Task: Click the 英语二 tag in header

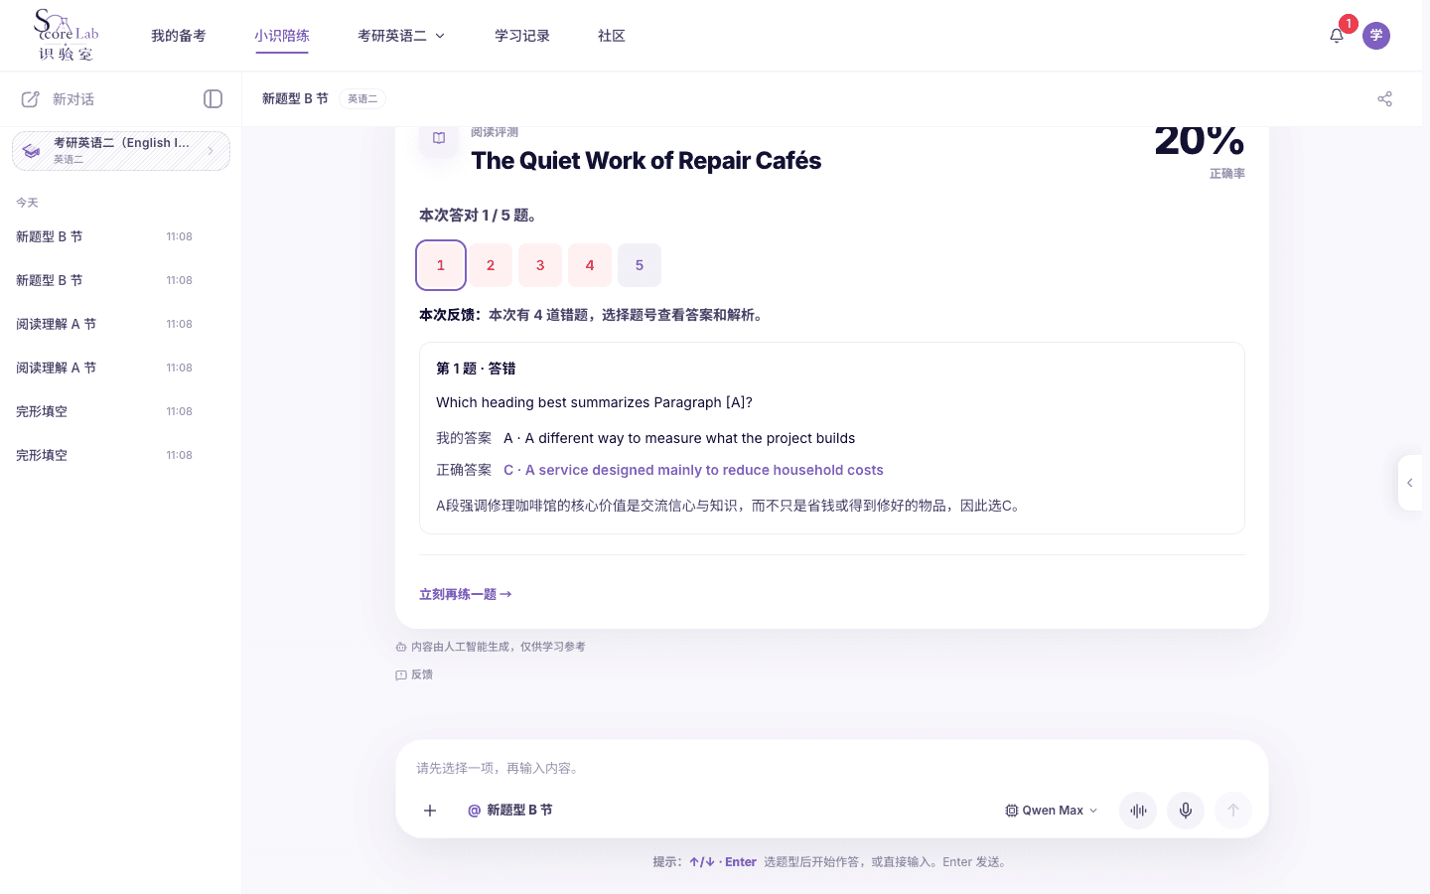Action: [x=362, y=98]
